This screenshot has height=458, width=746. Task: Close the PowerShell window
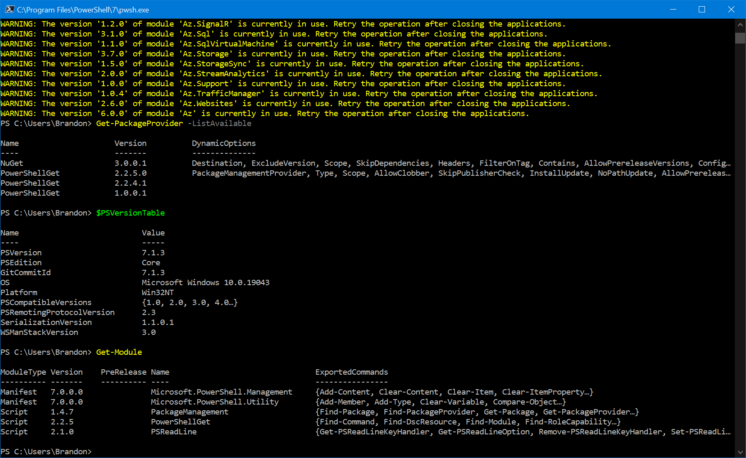pyautogui.click(x=731, y=9)
